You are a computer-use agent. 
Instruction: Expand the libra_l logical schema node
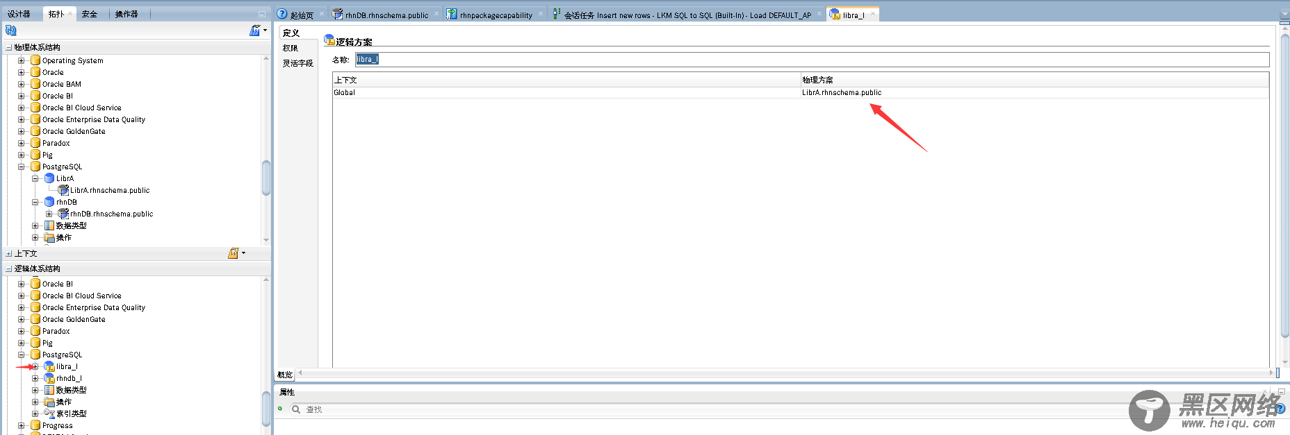(x=35, y=366)
